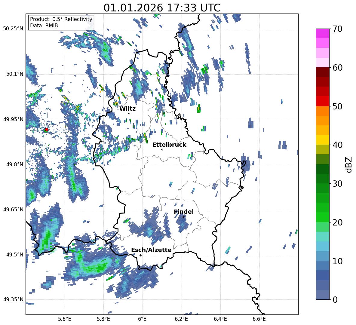356x325 pixels.
Task: Click the 6.4°E longitude label
Action: click(x=220, y=319)
